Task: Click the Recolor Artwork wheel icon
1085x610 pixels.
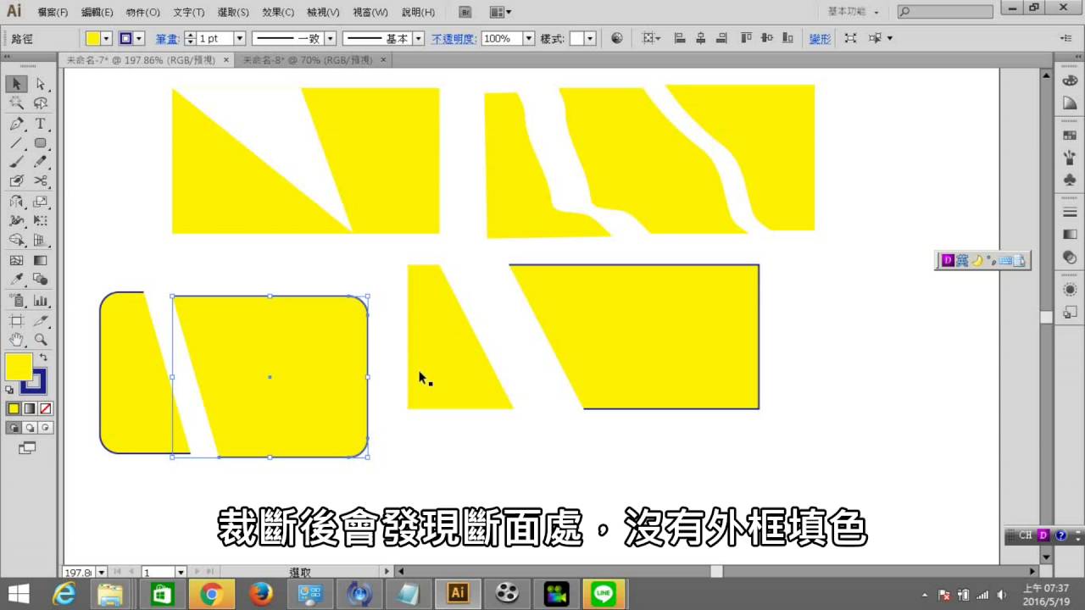Action: (616, 38)
